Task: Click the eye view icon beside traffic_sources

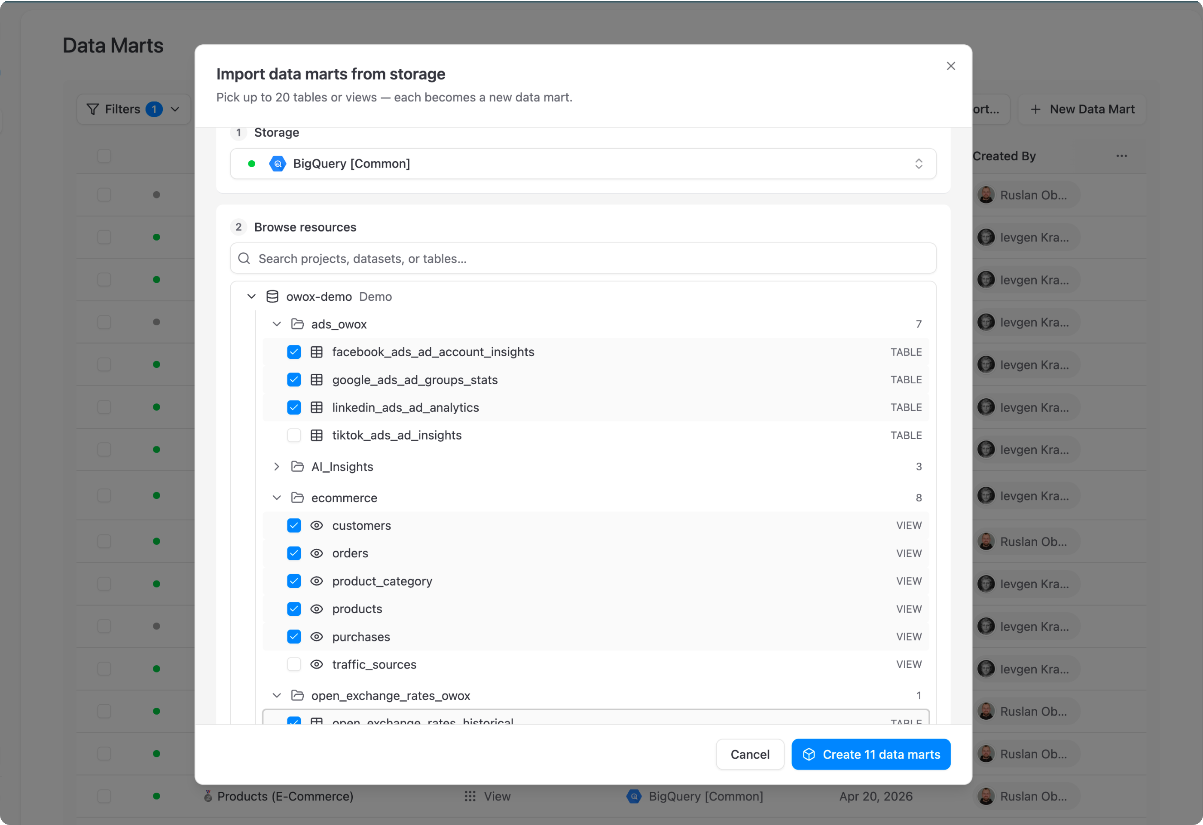Action: point(316,664)
